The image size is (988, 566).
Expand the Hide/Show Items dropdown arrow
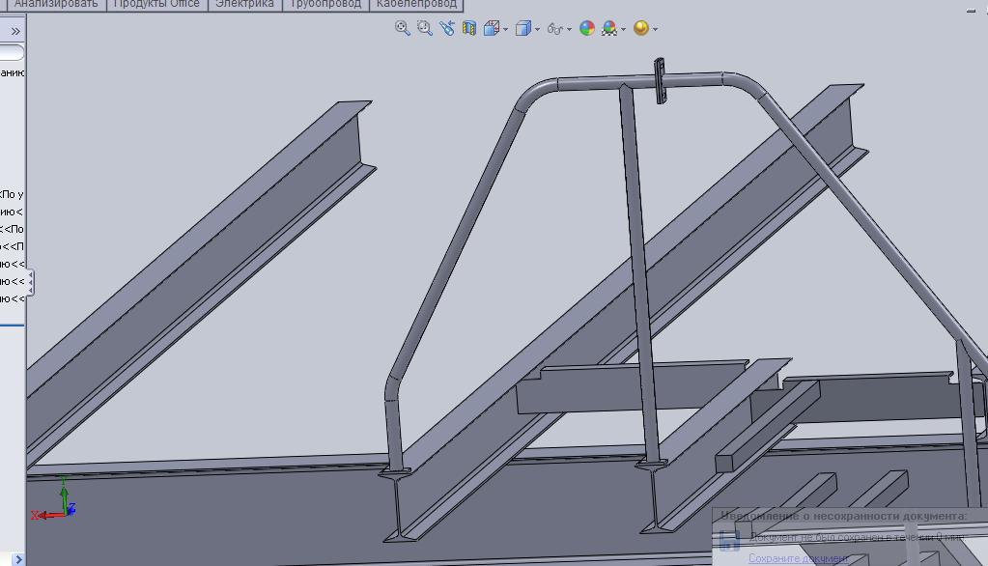(569, 29)
